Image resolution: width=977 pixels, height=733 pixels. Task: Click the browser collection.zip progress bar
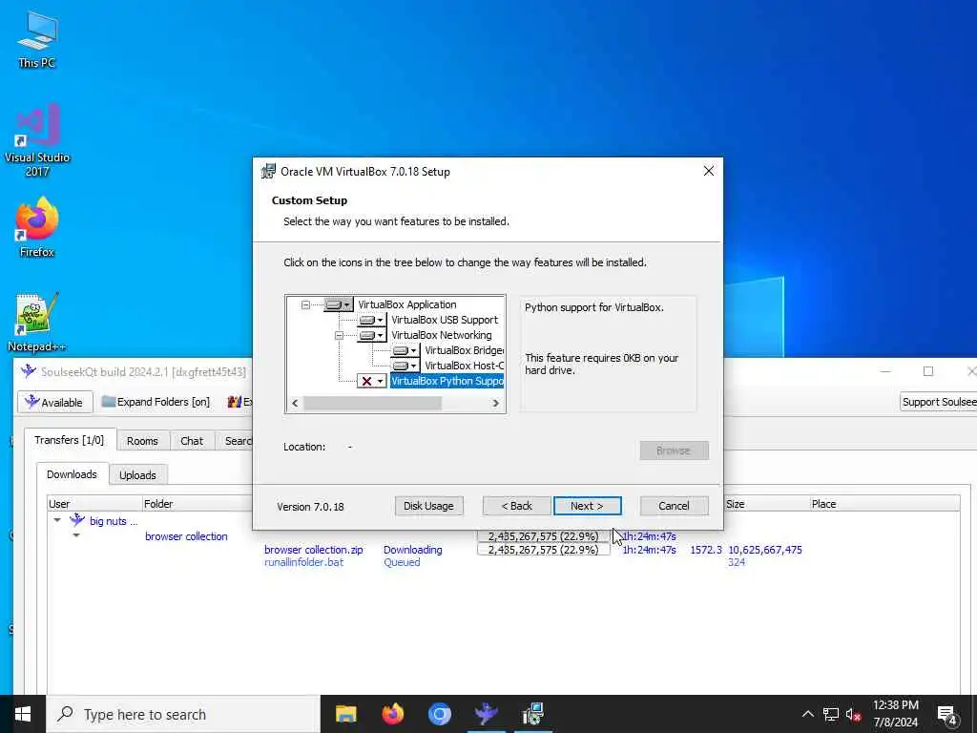(543, 550)
